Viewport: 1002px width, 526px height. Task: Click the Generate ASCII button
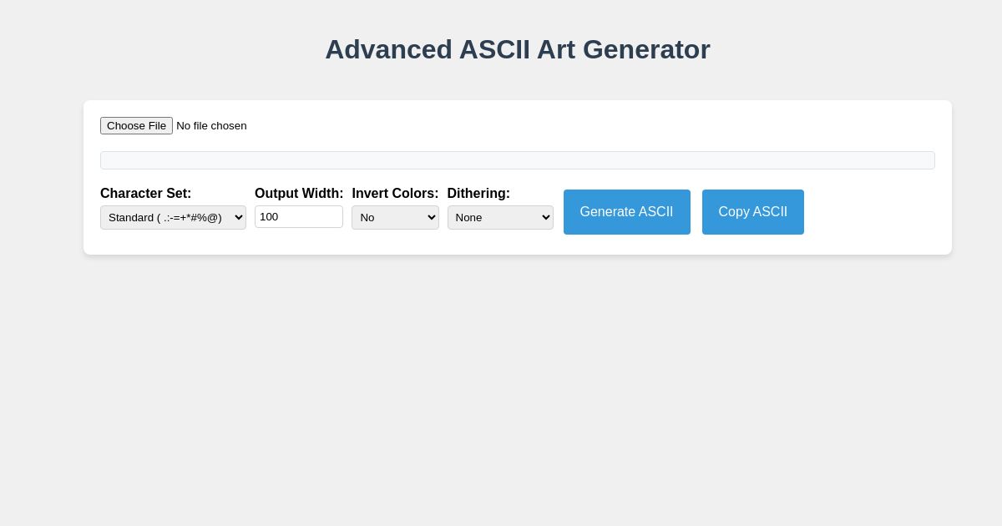[x=626, y=212]
